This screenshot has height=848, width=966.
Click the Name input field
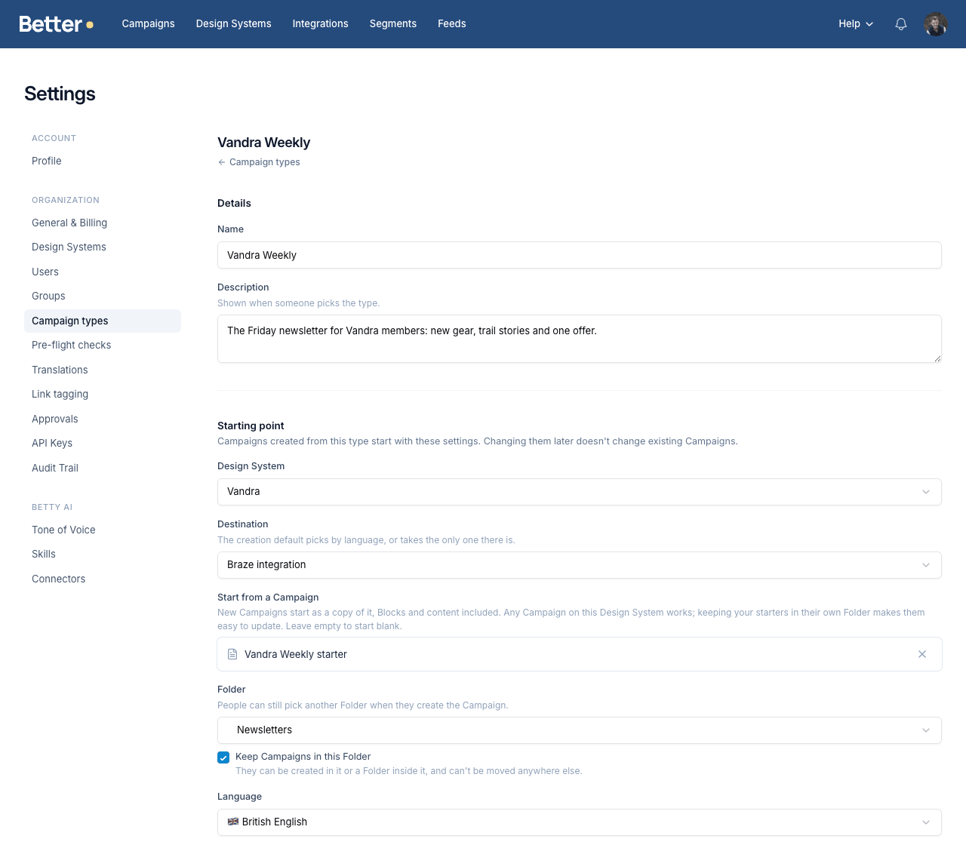pos(580,255)
